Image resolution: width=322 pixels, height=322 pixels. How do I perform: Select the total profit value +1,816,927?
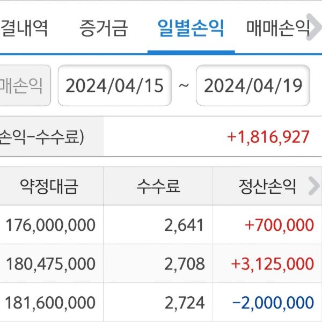268,137
